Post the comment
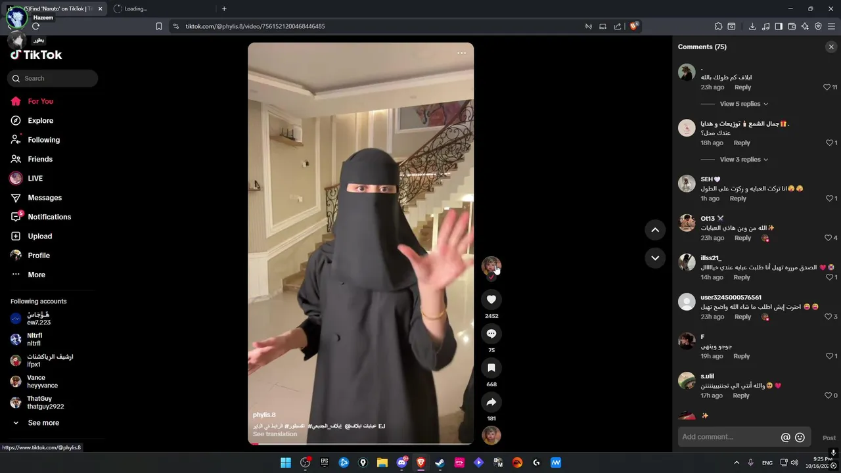 [829, 438]
